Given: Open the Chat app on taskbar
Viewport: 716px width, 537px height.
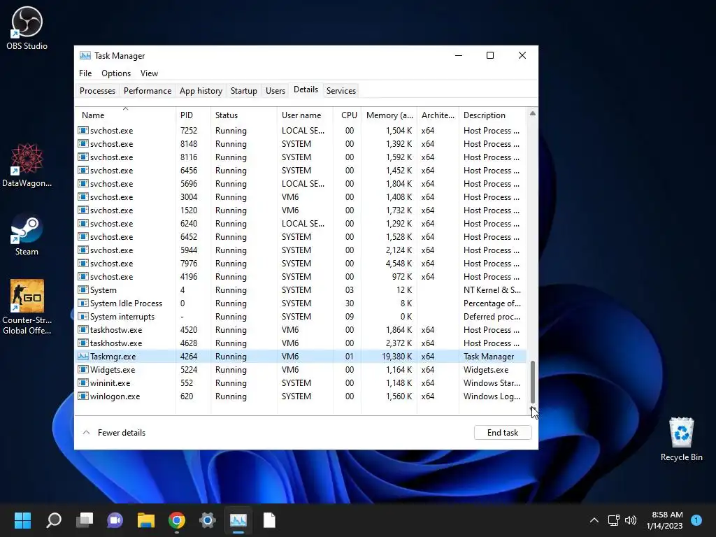Looking at the screenshot, I should [115, 520].
